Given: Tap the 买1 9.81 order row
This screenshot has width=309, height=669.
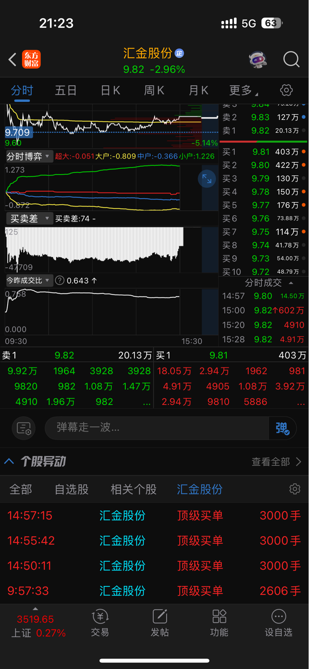Looking at the screenshot, I should [x=264, y=152].
